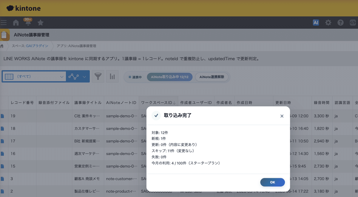
Task: Click the note ID cell note-product-r…
Action: coord(121,191)
